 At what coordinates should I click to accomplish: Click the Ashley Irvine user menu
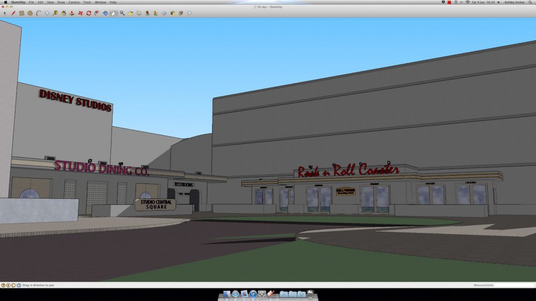click(x=514, y=2)
